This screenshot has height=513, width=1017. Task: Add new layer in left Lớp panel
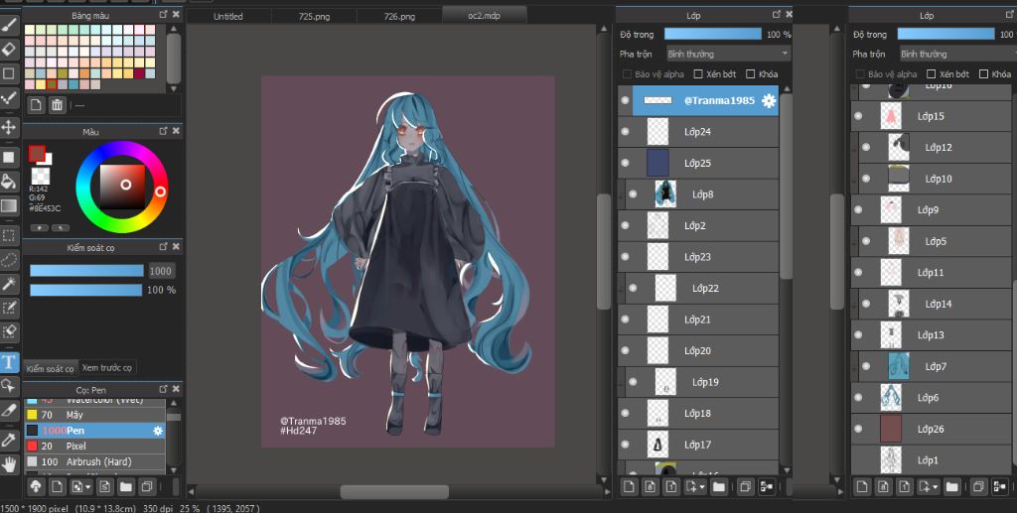[629, 486]
